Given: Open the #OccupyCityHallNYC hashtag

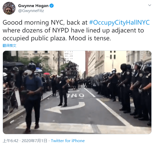Looking at the screenshot, I should [119, 23].
